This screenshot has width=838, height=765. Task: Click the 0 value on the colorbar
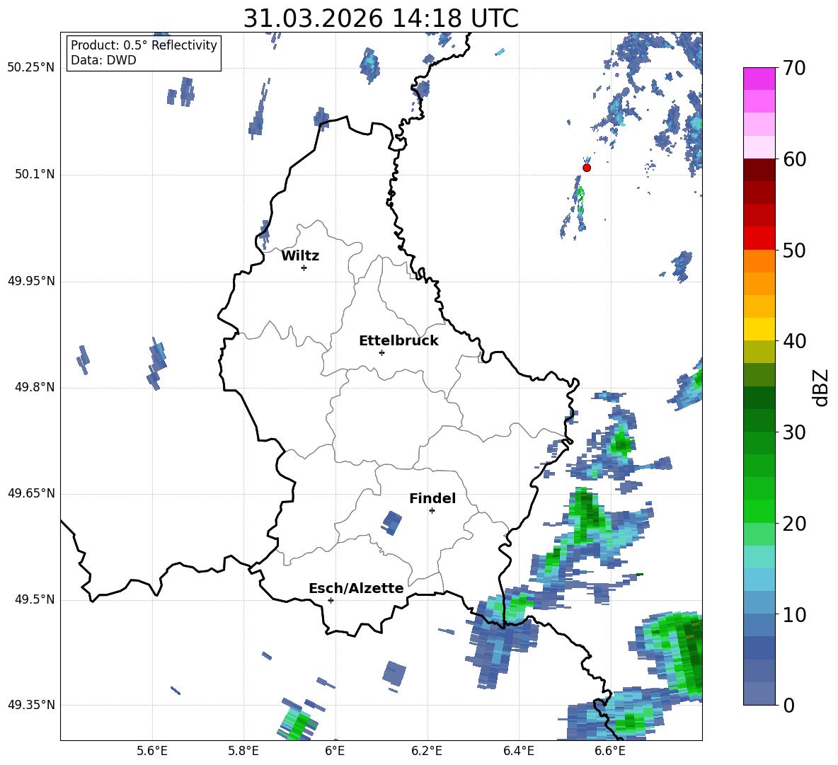(788, 706)
